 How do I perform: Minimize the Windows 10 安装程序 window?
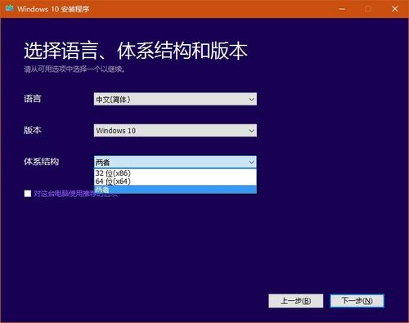(342, 9)
